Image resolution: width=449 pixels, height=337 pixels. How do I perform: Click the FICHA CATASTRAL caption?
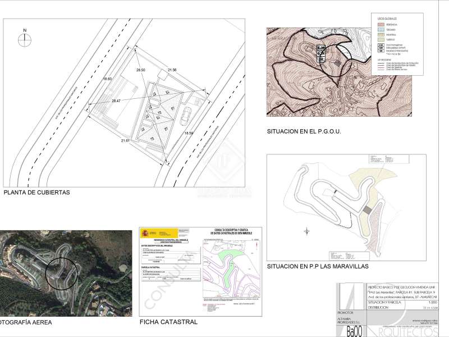pyautogui.click(x=168, y=322)
